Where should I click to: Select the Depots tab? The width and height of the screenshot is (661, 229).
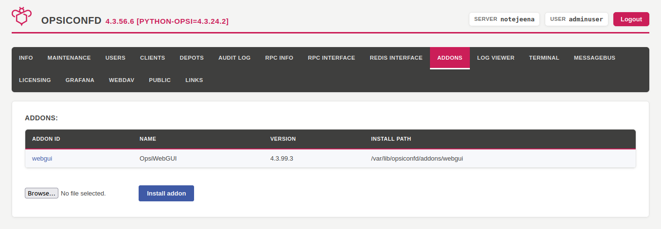point(192,58)
